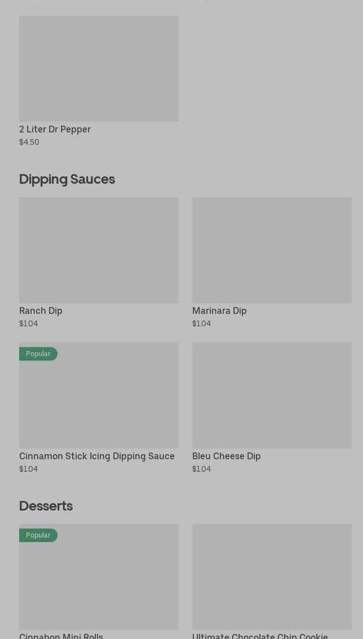
Task: Click the "Ranch Dip" item name
Action: [41, 311]
